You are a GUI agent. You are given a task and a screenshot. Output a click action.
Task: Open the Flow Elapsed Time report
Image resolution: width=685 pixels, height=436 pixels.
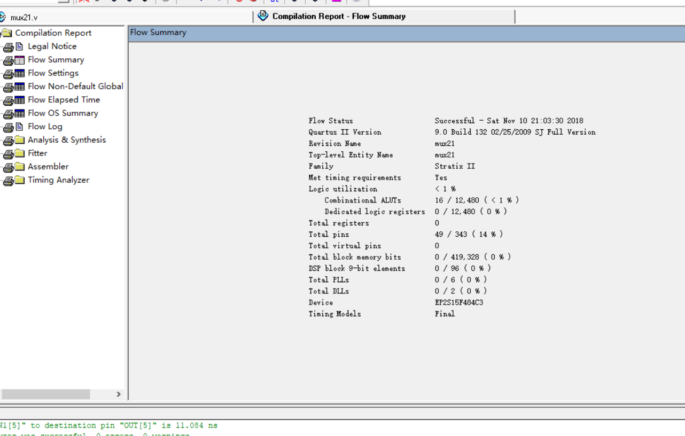point(64,100)
